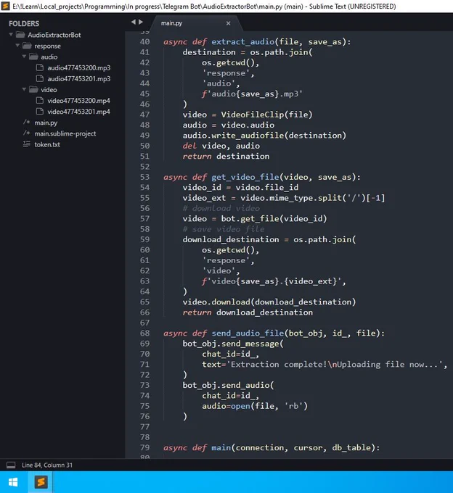Click the FOLDERS sidebar heading

pos(24,24)
